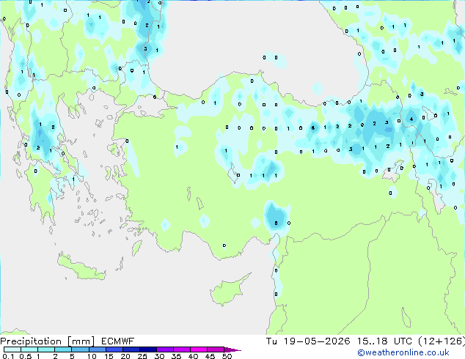Image resolution: width=465 pixels, height=359 pixels.
Task: Click the legend label '30'
Action: (159, 356)
